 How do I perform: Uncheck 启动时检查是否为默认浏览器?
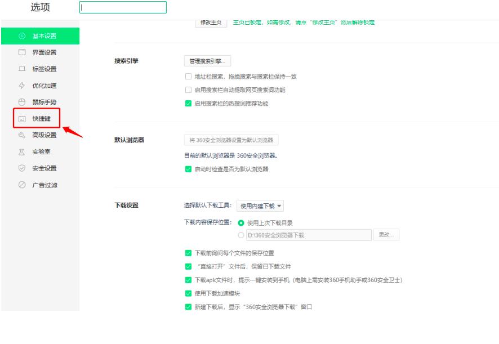coord(188,169)
